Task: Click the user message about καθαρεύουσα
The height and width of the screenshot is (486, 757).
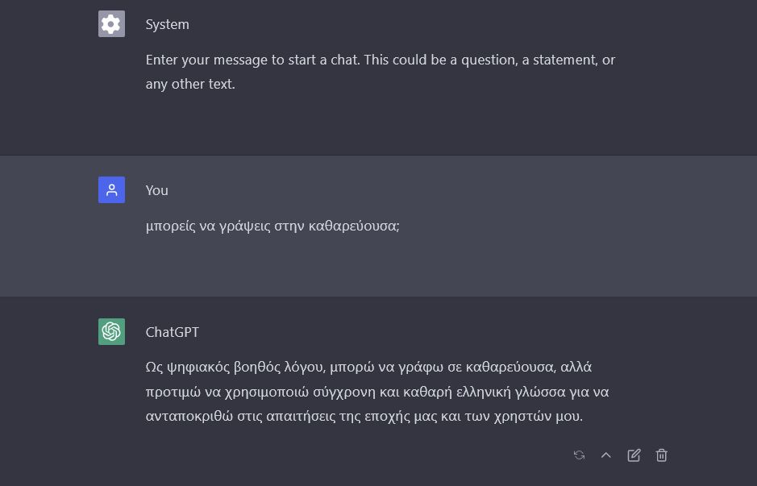Action: coord(272,226)
